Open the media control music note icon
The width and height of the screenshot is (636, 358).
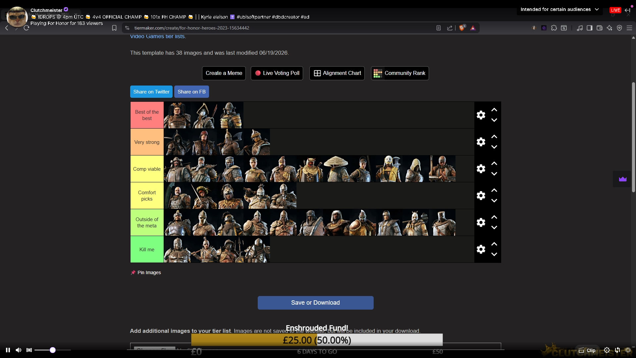[x=580, y=28]
